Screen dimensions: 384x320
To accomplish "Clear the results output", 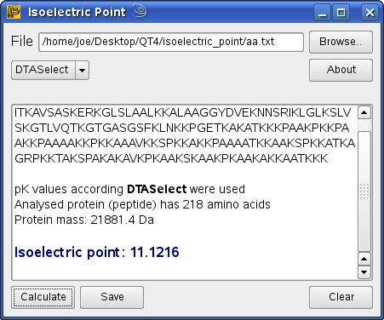I will tap(341, 297).
